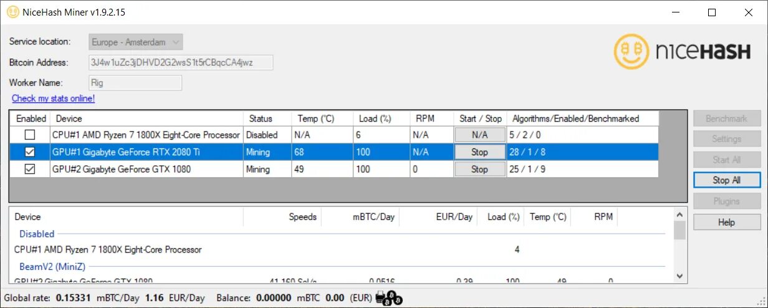Sort by the upper Device column header
Image resolution: width=768 pixels, height=308 pixels.
point(146,118)
